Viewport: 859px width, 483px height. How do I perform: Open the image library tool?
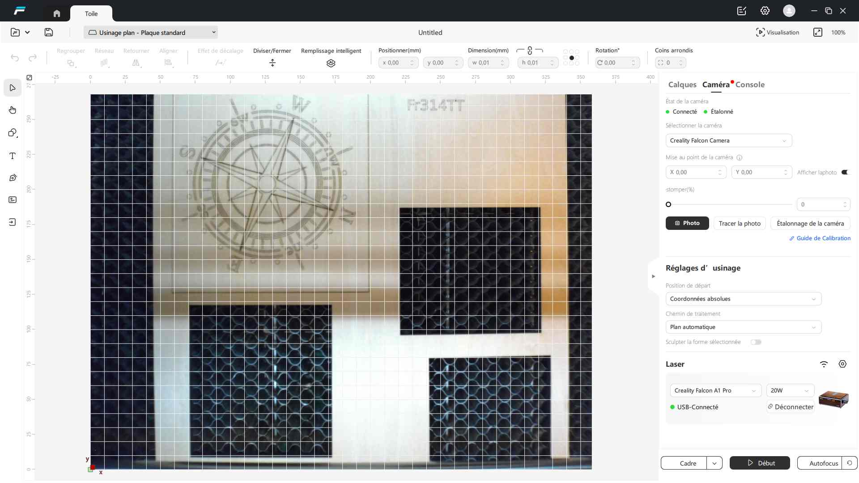13,200
